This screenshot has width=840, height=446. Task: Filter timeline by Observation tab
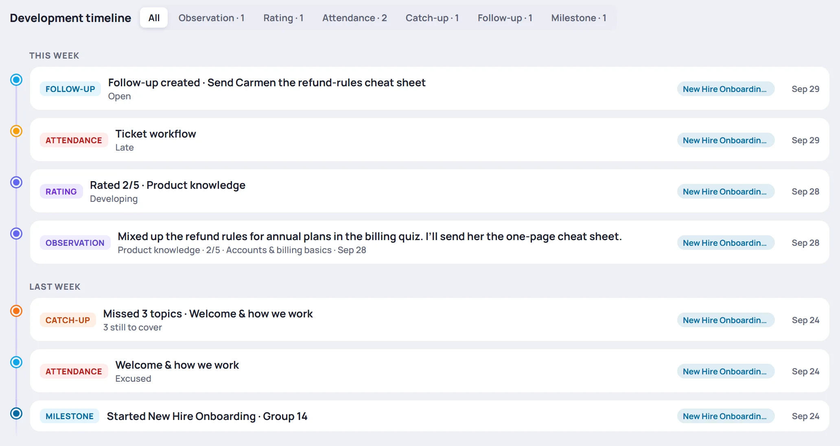pyautogui.click(x=211, y=18)
